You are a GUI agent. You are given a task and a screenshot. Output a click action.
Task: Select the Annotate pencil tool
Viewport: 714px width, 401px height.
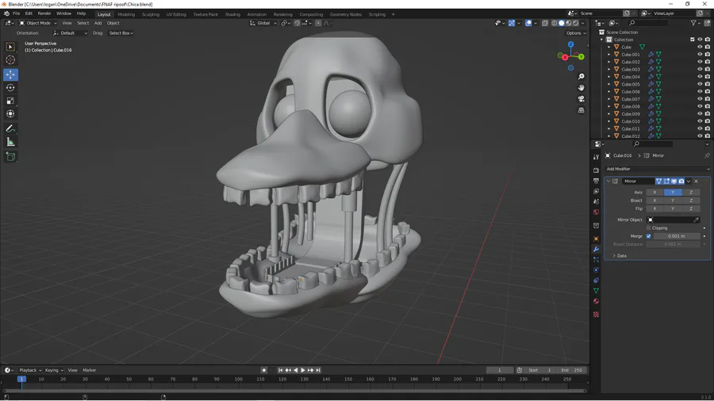pos(10,129)
